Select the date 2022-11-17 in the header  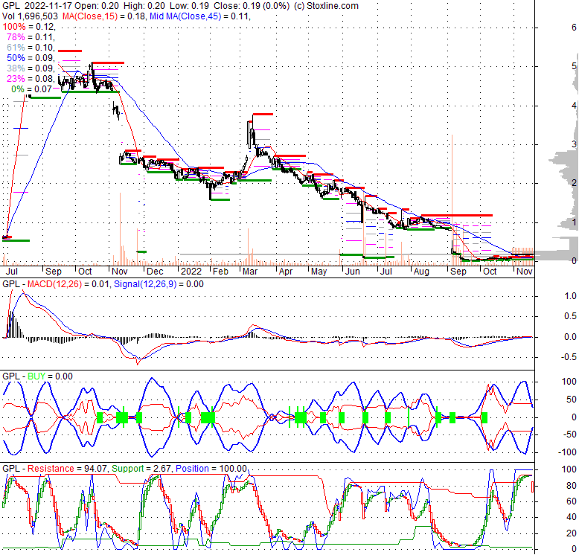pos(48,6)
